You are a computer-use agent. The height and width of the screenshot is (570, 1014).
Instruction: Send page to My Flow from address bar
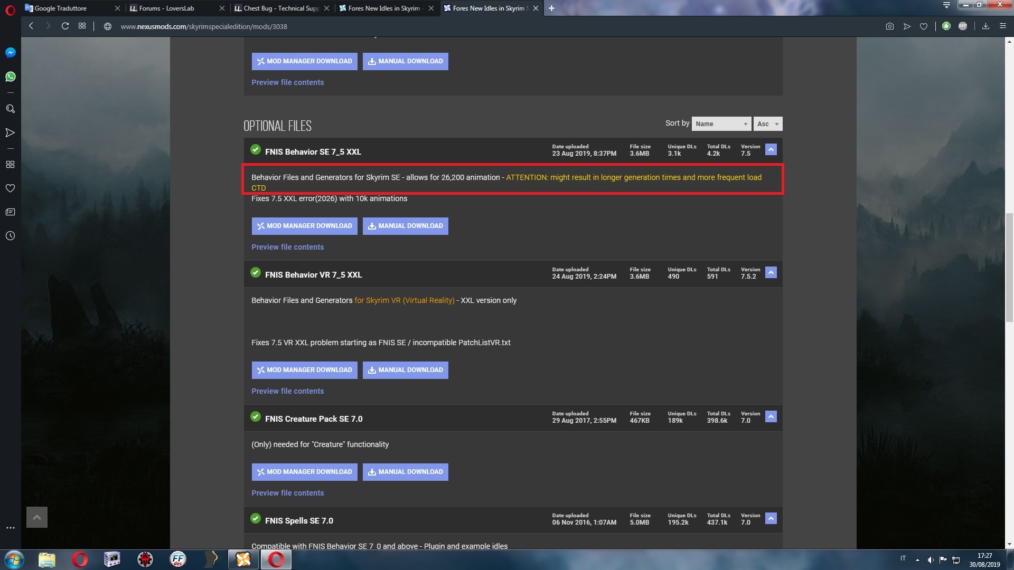907,26
